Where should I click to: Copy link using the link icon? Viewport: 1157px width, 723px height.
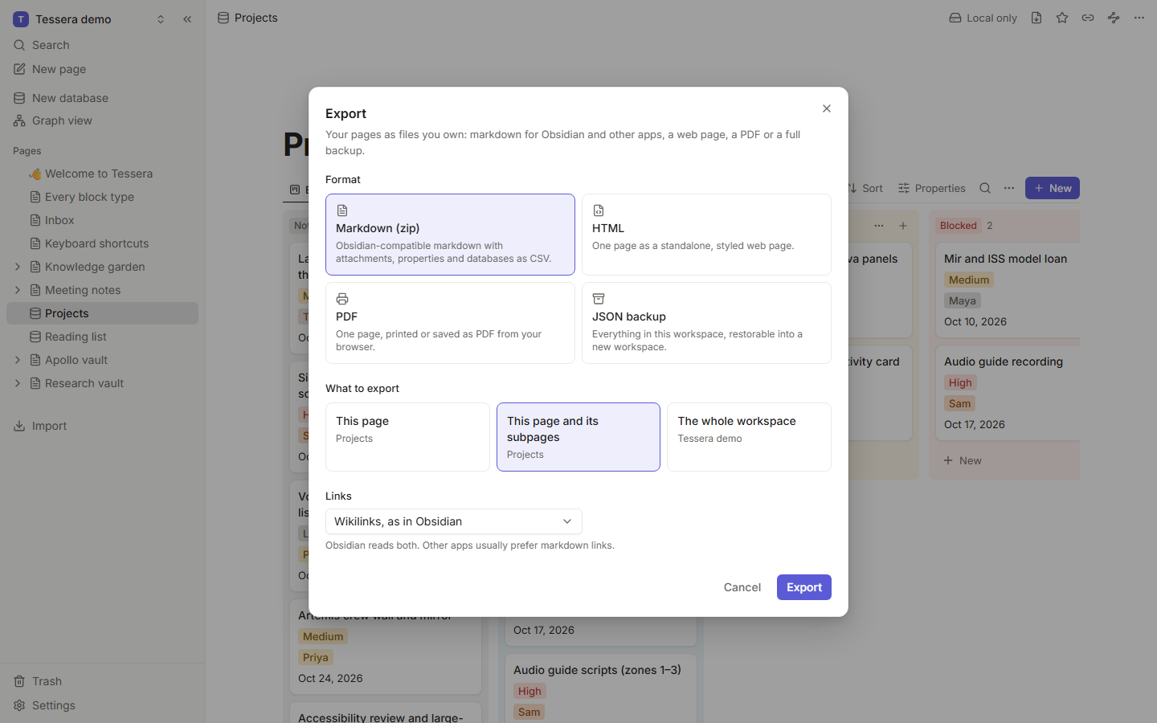[1088, 18]
